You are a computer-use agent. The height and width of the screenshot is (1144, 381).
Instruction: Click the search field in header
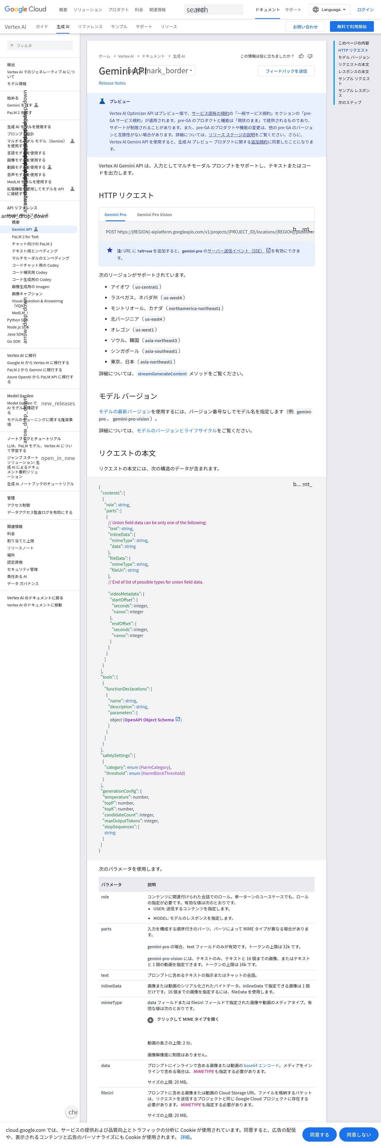213,9
